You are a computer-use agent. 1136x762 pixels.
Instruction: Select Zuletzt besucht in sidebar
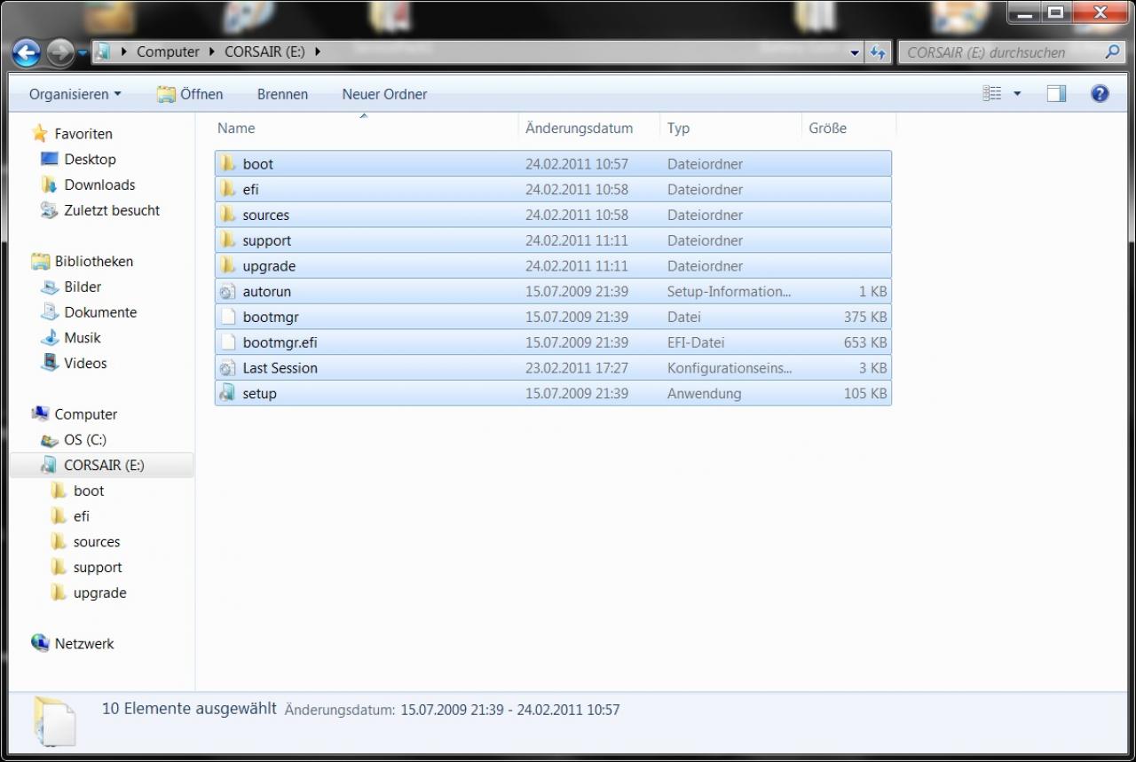112,211
